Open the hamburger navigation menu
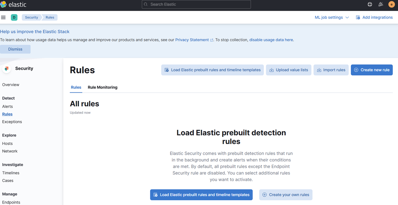Viewport: 398px width, 205px height. point(3,17)
